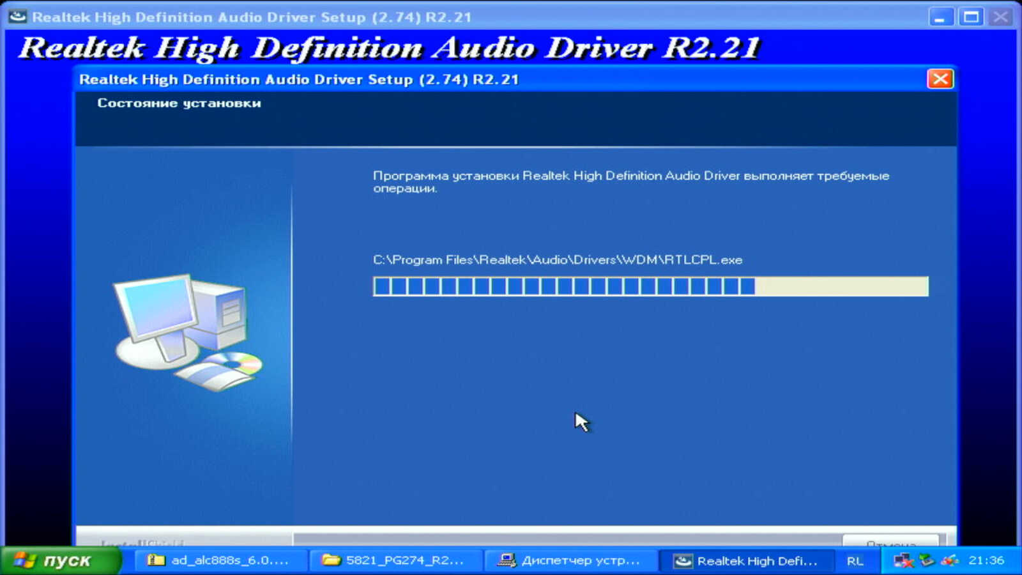Open the 5821_PG274_R2 folder from the taskbar

coord(394,560)
